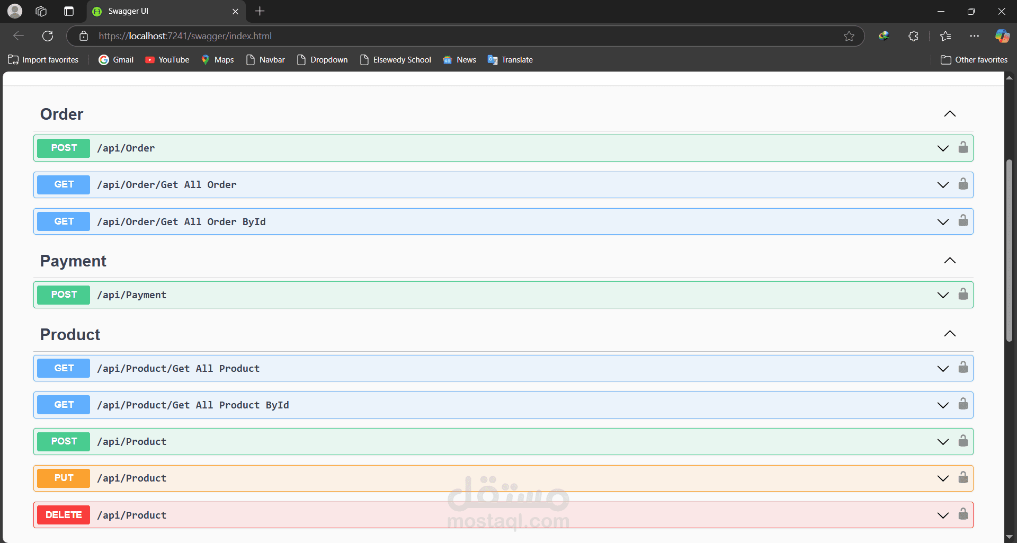Open browser settings and more menu

pyautogui.click(x=974, y=36)
